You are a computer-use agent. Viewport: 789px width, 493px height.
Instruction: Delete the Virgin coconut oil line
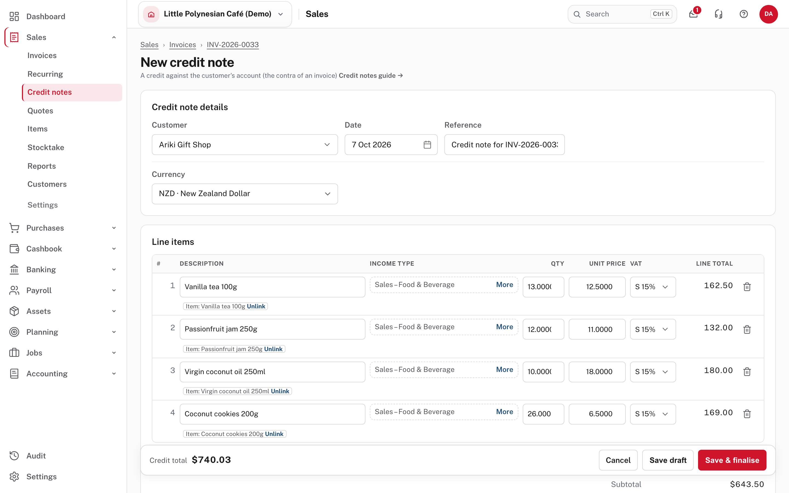tap(747, 371)
